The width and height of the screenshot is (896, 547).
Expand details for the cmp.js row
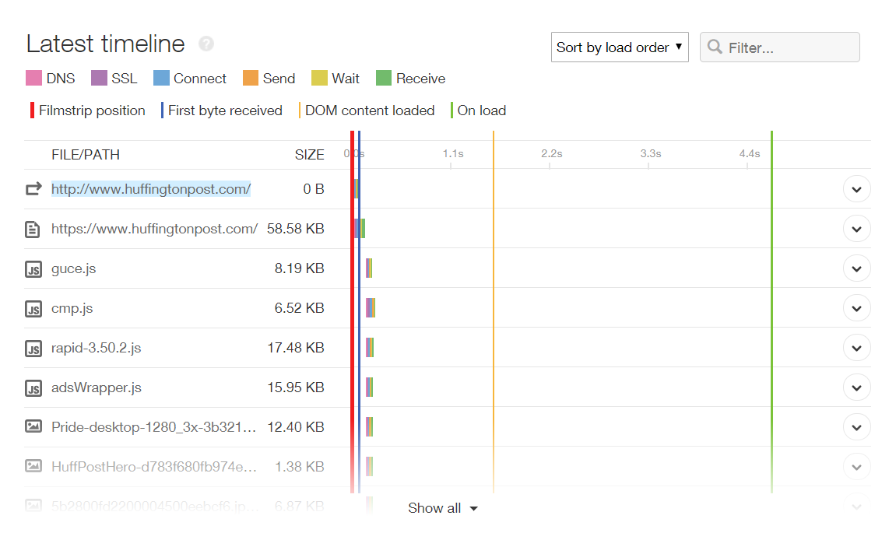[x=856, y=307]
